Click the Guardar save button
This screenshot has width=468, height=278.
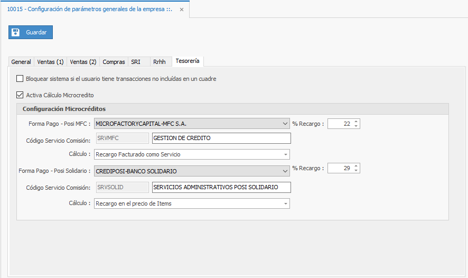pos(31,32)
